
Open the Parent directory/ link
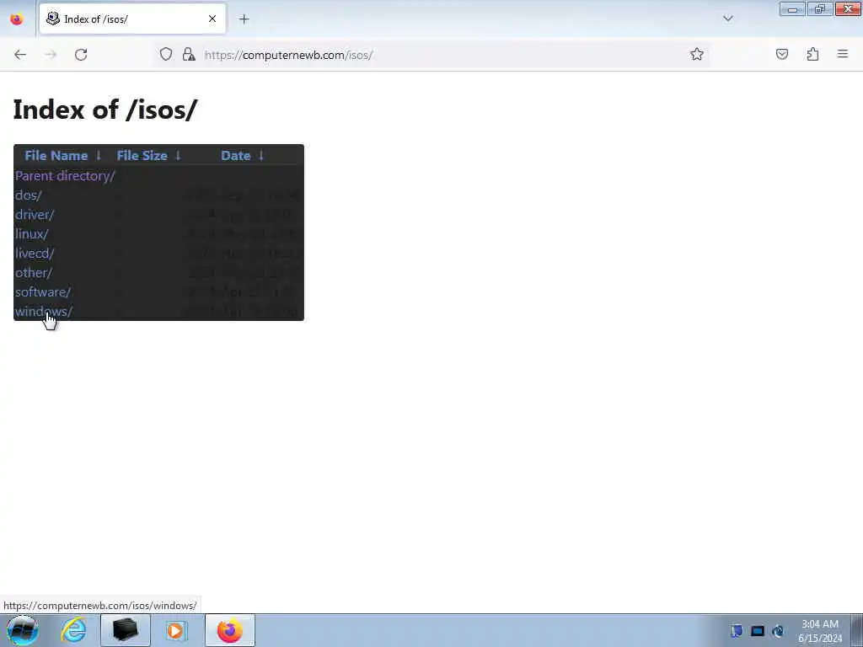[65, 176]
